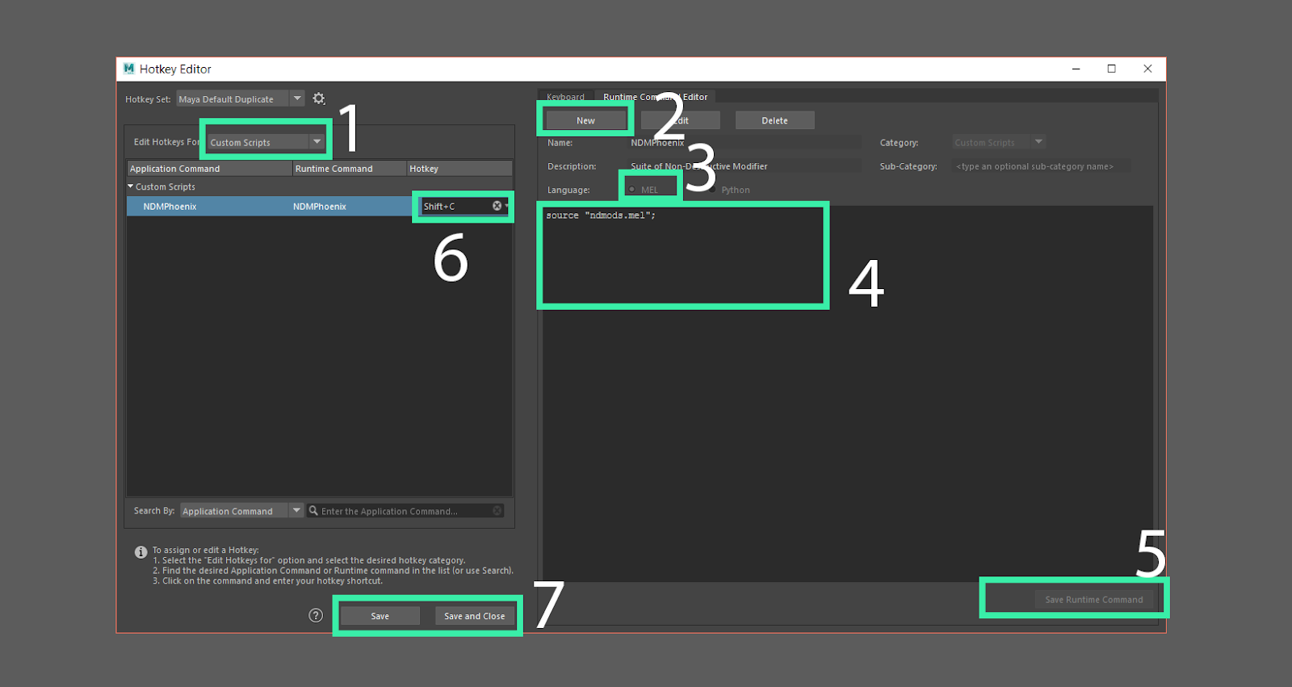Click the Shift+C hotkey field

[456, 206]
